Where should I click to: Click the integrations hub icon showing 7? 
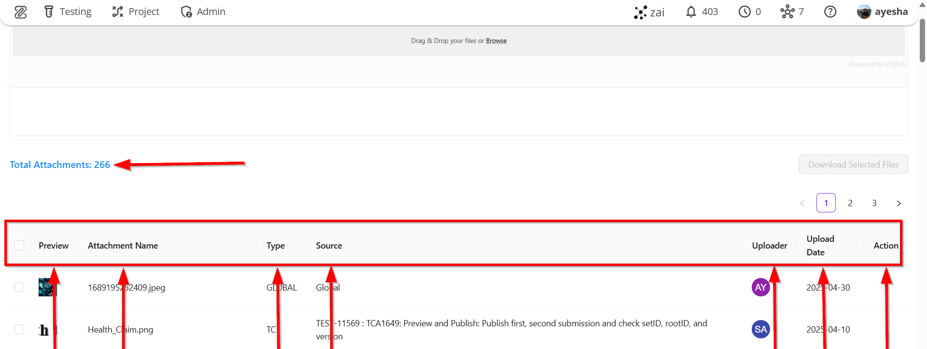787,12
